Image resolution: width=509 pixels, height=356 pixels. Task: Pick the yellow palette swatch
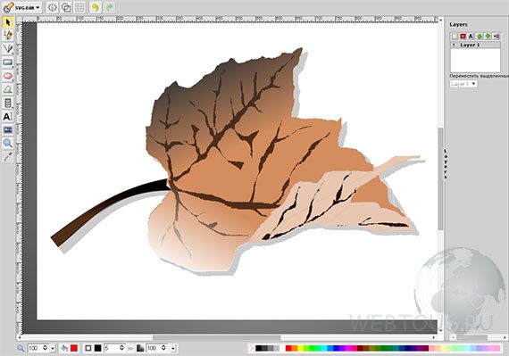[300, 349]
